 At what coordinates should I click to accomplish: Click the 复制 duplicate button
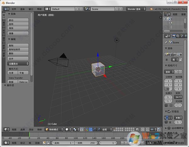pos(18,45)
